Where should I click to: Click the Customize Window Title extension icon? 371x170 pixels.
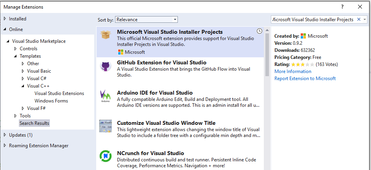(x=106, y=126)
